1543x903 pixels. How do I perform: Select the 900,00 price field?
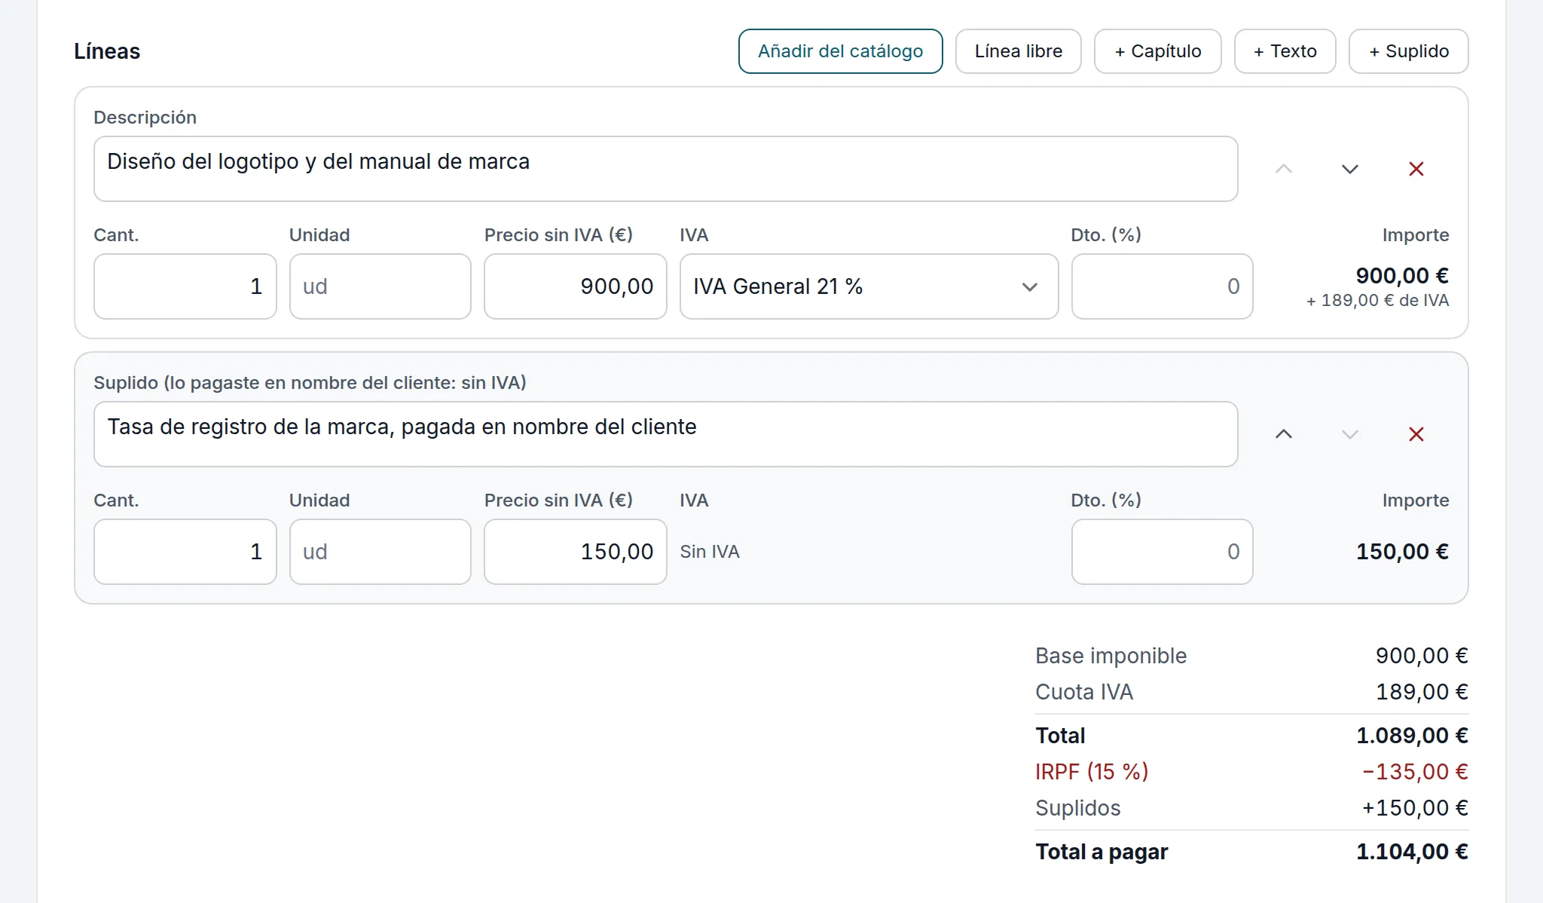576,286
